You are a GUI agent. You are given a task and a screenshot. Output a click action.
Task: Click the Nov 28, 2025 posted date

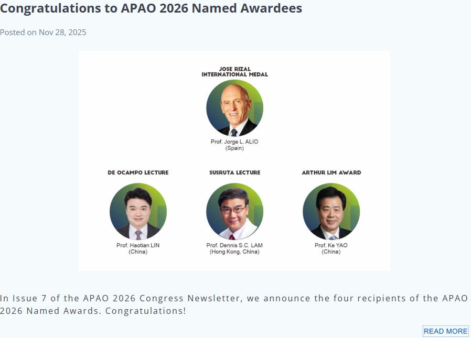click(62, 32)
